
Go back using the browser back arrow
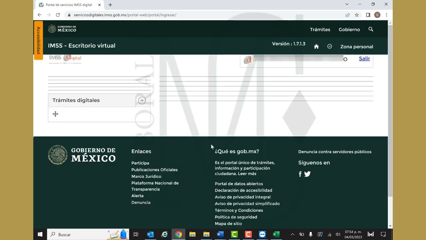coord(40,15)
